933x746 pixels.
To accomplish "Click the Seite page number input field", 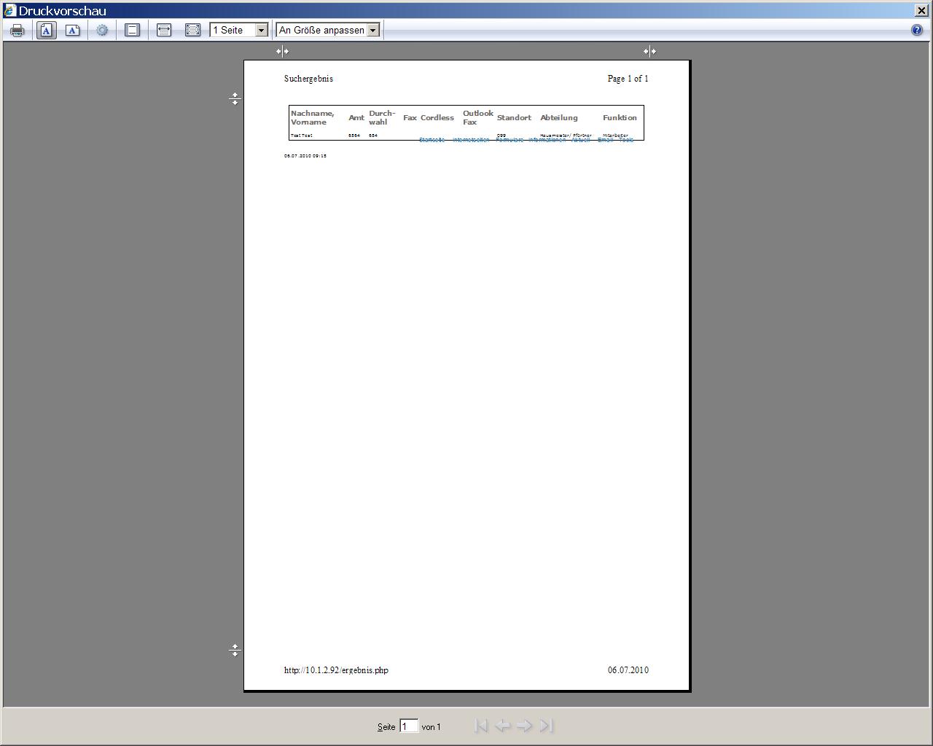I will click(408, 726).
